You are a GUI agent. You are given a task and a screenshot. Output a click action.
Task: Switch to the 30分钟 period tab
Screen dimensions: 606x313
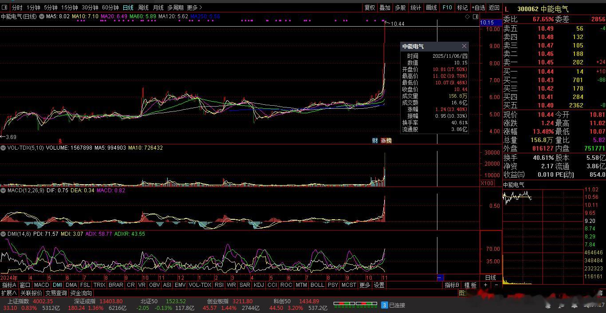point(90,8)
